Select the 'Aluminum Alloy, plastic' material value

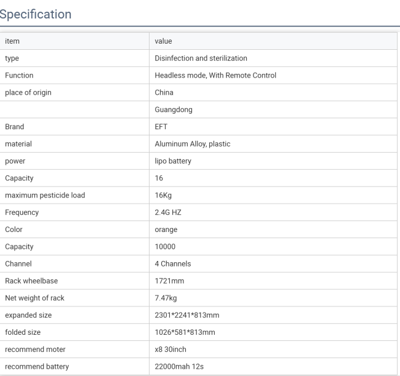tap(193, 144)
